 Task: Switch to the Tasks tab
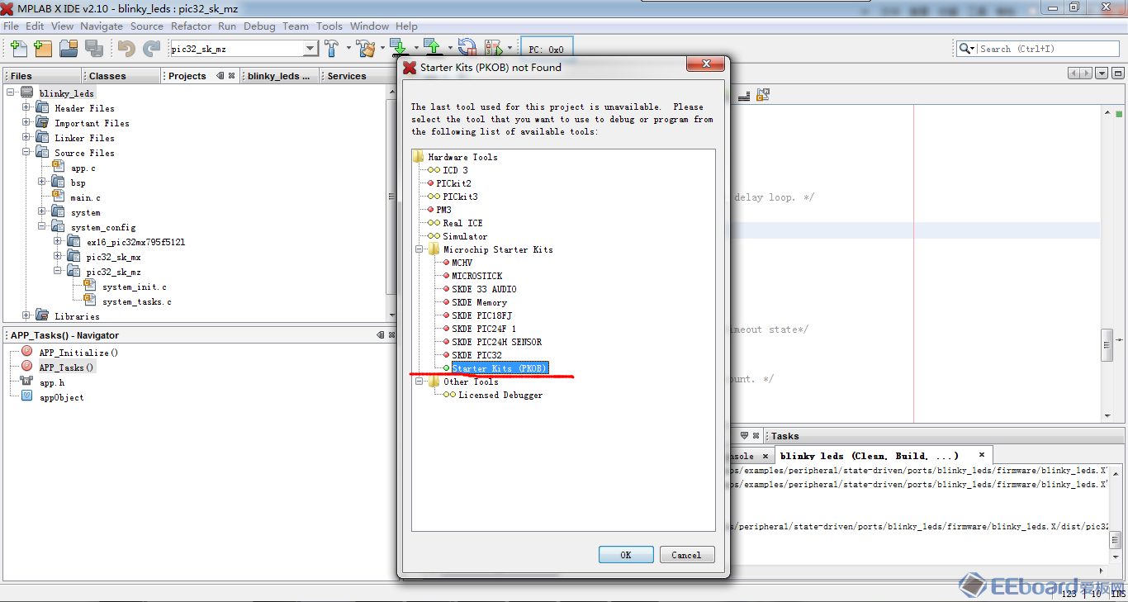784,436
